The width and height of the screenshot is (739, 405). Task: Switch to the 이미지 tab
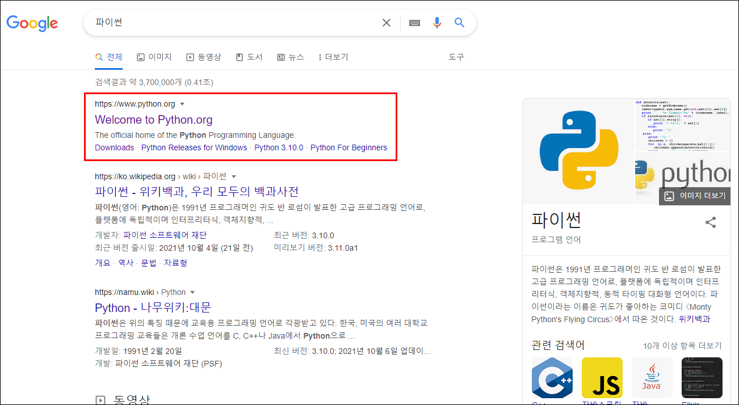(x=154, y=57)
